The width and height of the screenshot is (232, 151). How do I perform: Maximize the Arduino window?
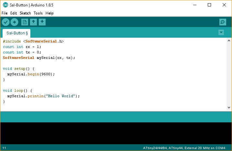[x=209, y=5]
